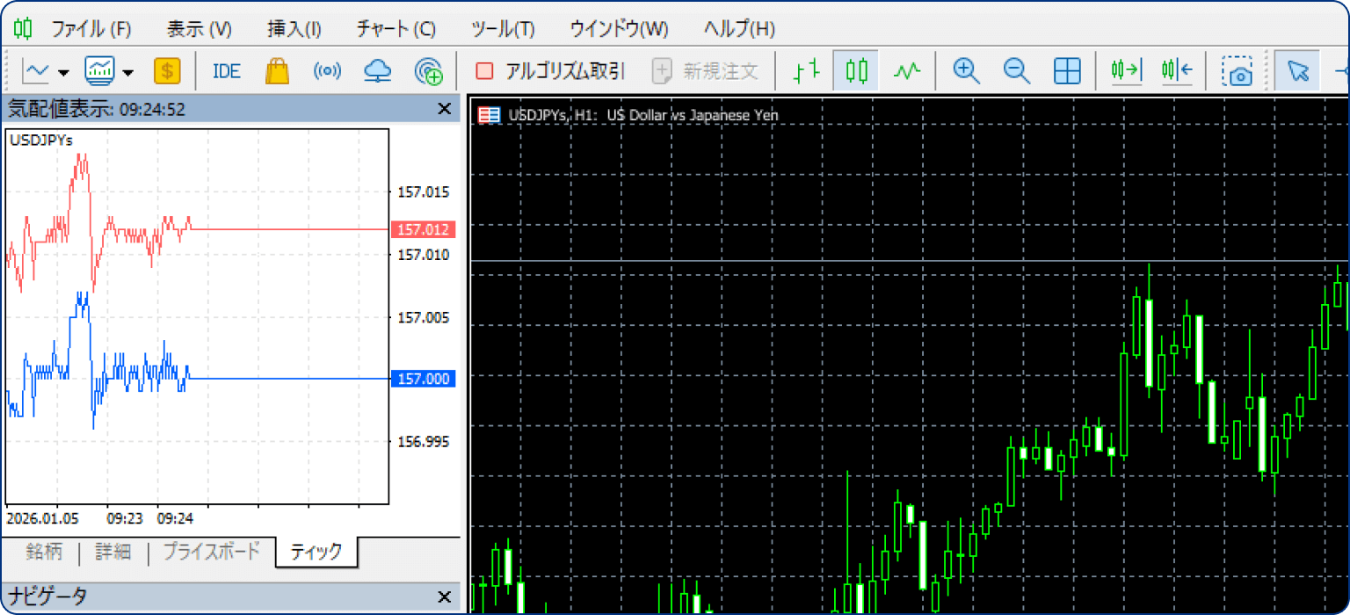Screen dimensions: 1350x615
Task: Expand the chart type dropdown arrow
Action: (63, 72)
